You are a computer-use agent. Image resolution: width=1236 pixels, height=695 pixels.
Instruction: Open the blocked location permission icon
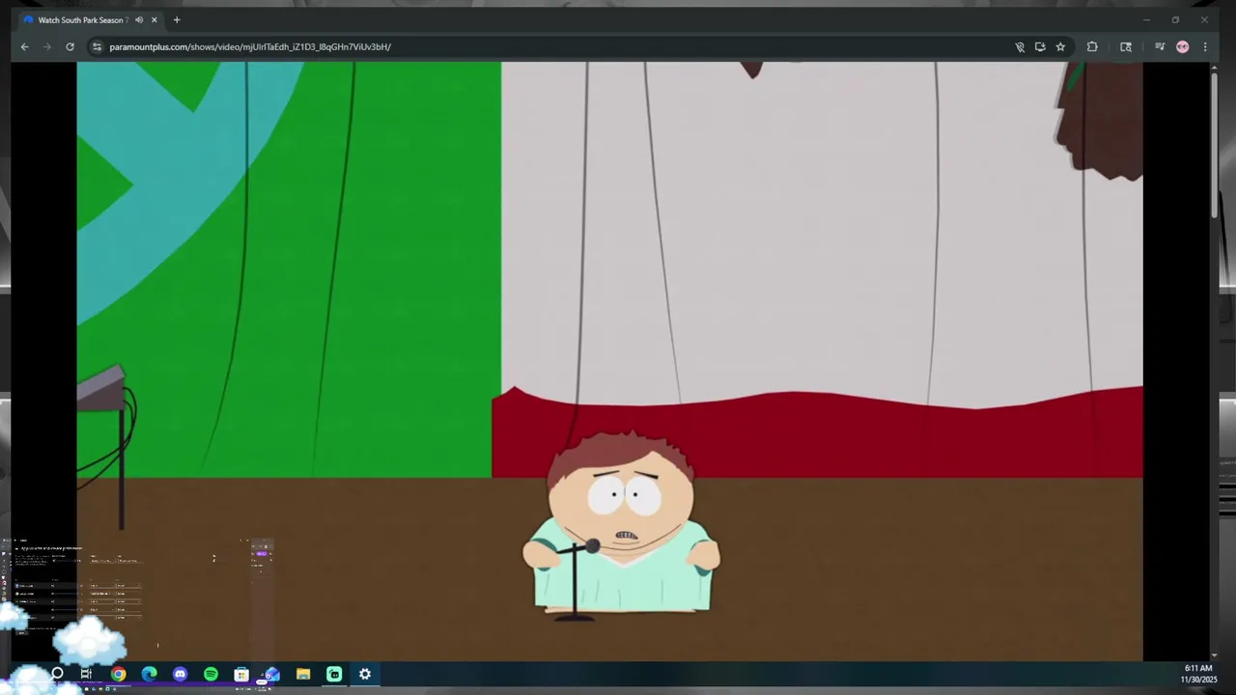click(x=1020, y=46)
